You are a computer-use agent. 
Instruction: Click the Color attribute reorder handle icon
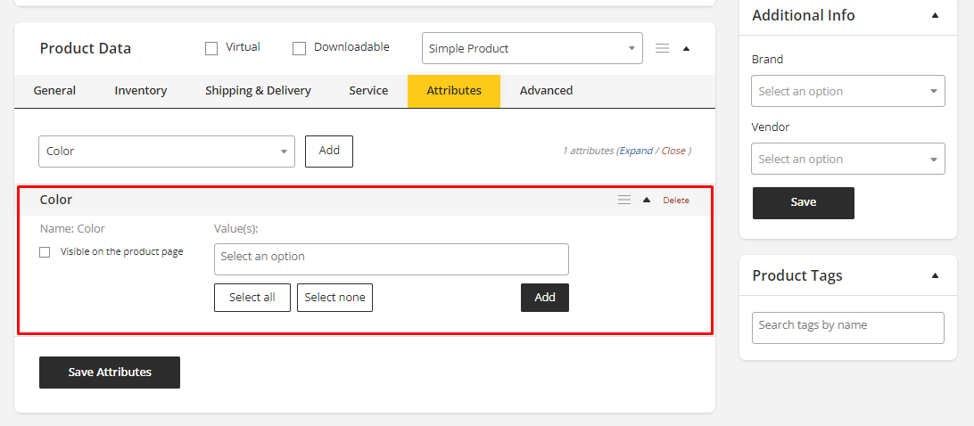624,200
